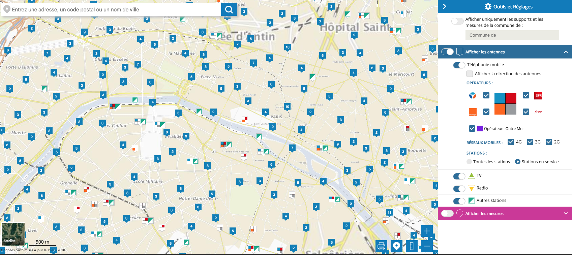Switch to the Satellite map view thumbnail
The height and width of the screenshot is (255, 572).
(13, 234)
